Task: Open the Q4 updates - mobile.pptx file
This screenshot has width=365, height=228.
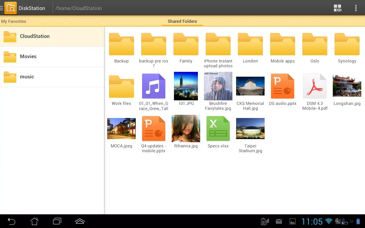Action: 154,128
